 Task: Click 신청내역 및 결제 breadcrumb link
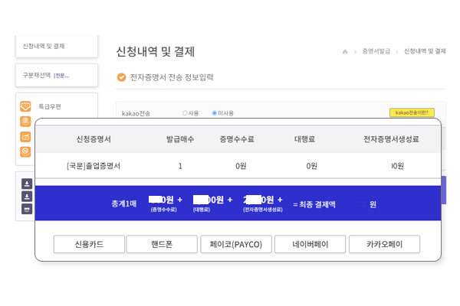pyautogui.click(x=425, y=51)
